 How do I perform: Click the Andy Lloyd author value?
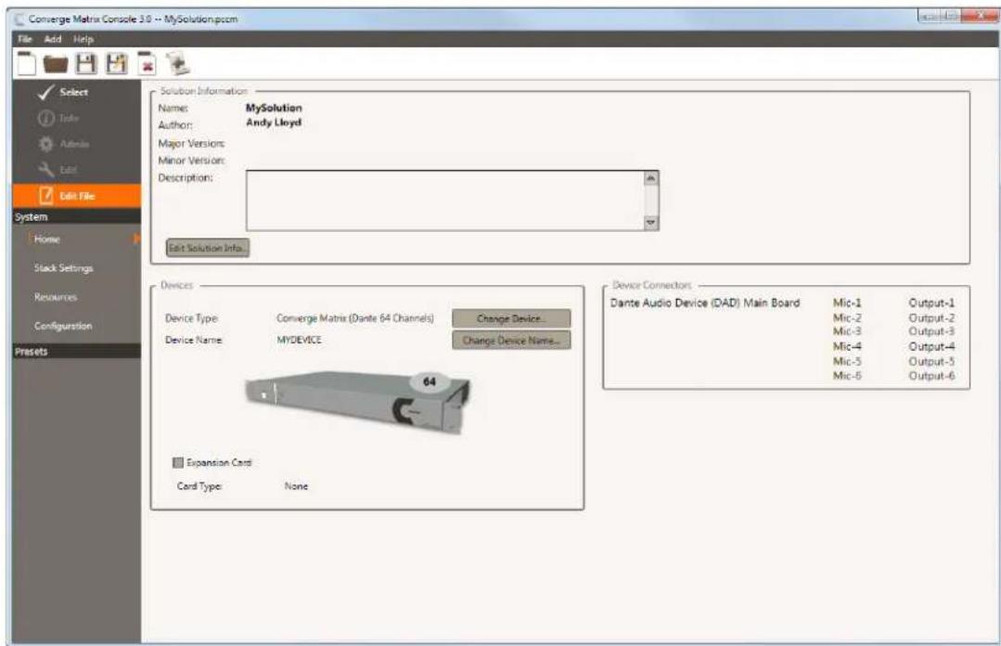(x=274, y=122)
